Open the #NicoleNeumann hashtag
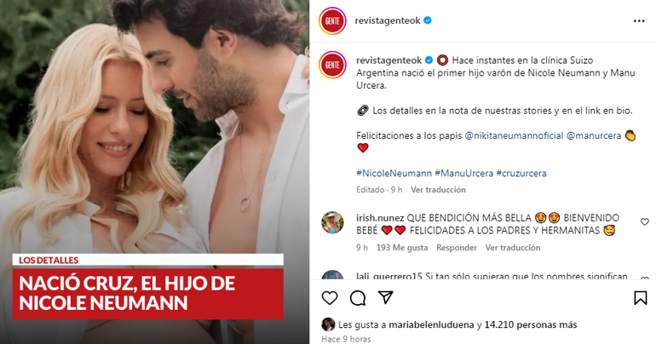The image size is (656, 344). (x=394, y=173)
